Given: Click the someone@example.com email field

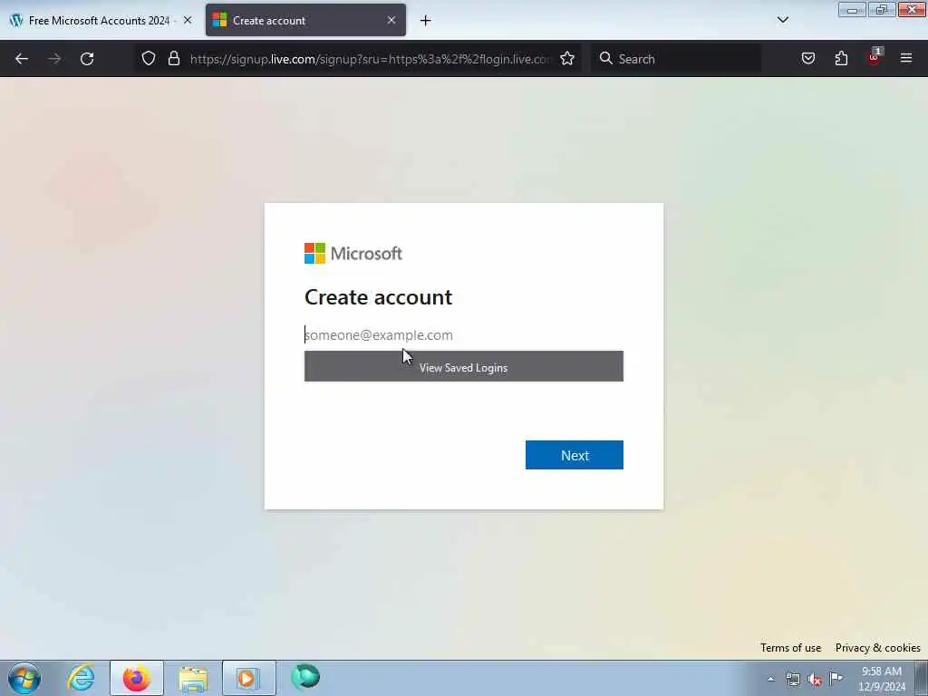Looking at the screenshot, I should pos(463,335).
